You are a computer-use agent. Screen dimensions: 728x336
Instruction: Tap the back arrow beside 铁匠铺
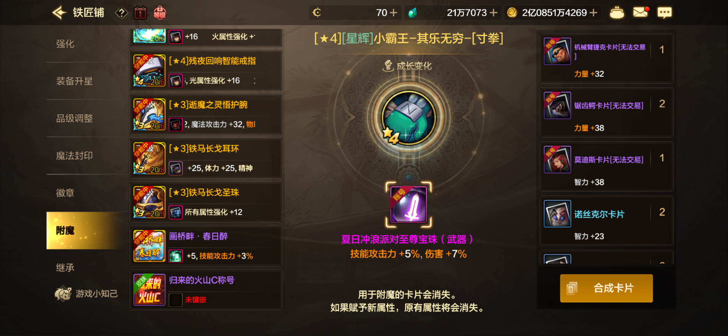(x=59, y=13)
